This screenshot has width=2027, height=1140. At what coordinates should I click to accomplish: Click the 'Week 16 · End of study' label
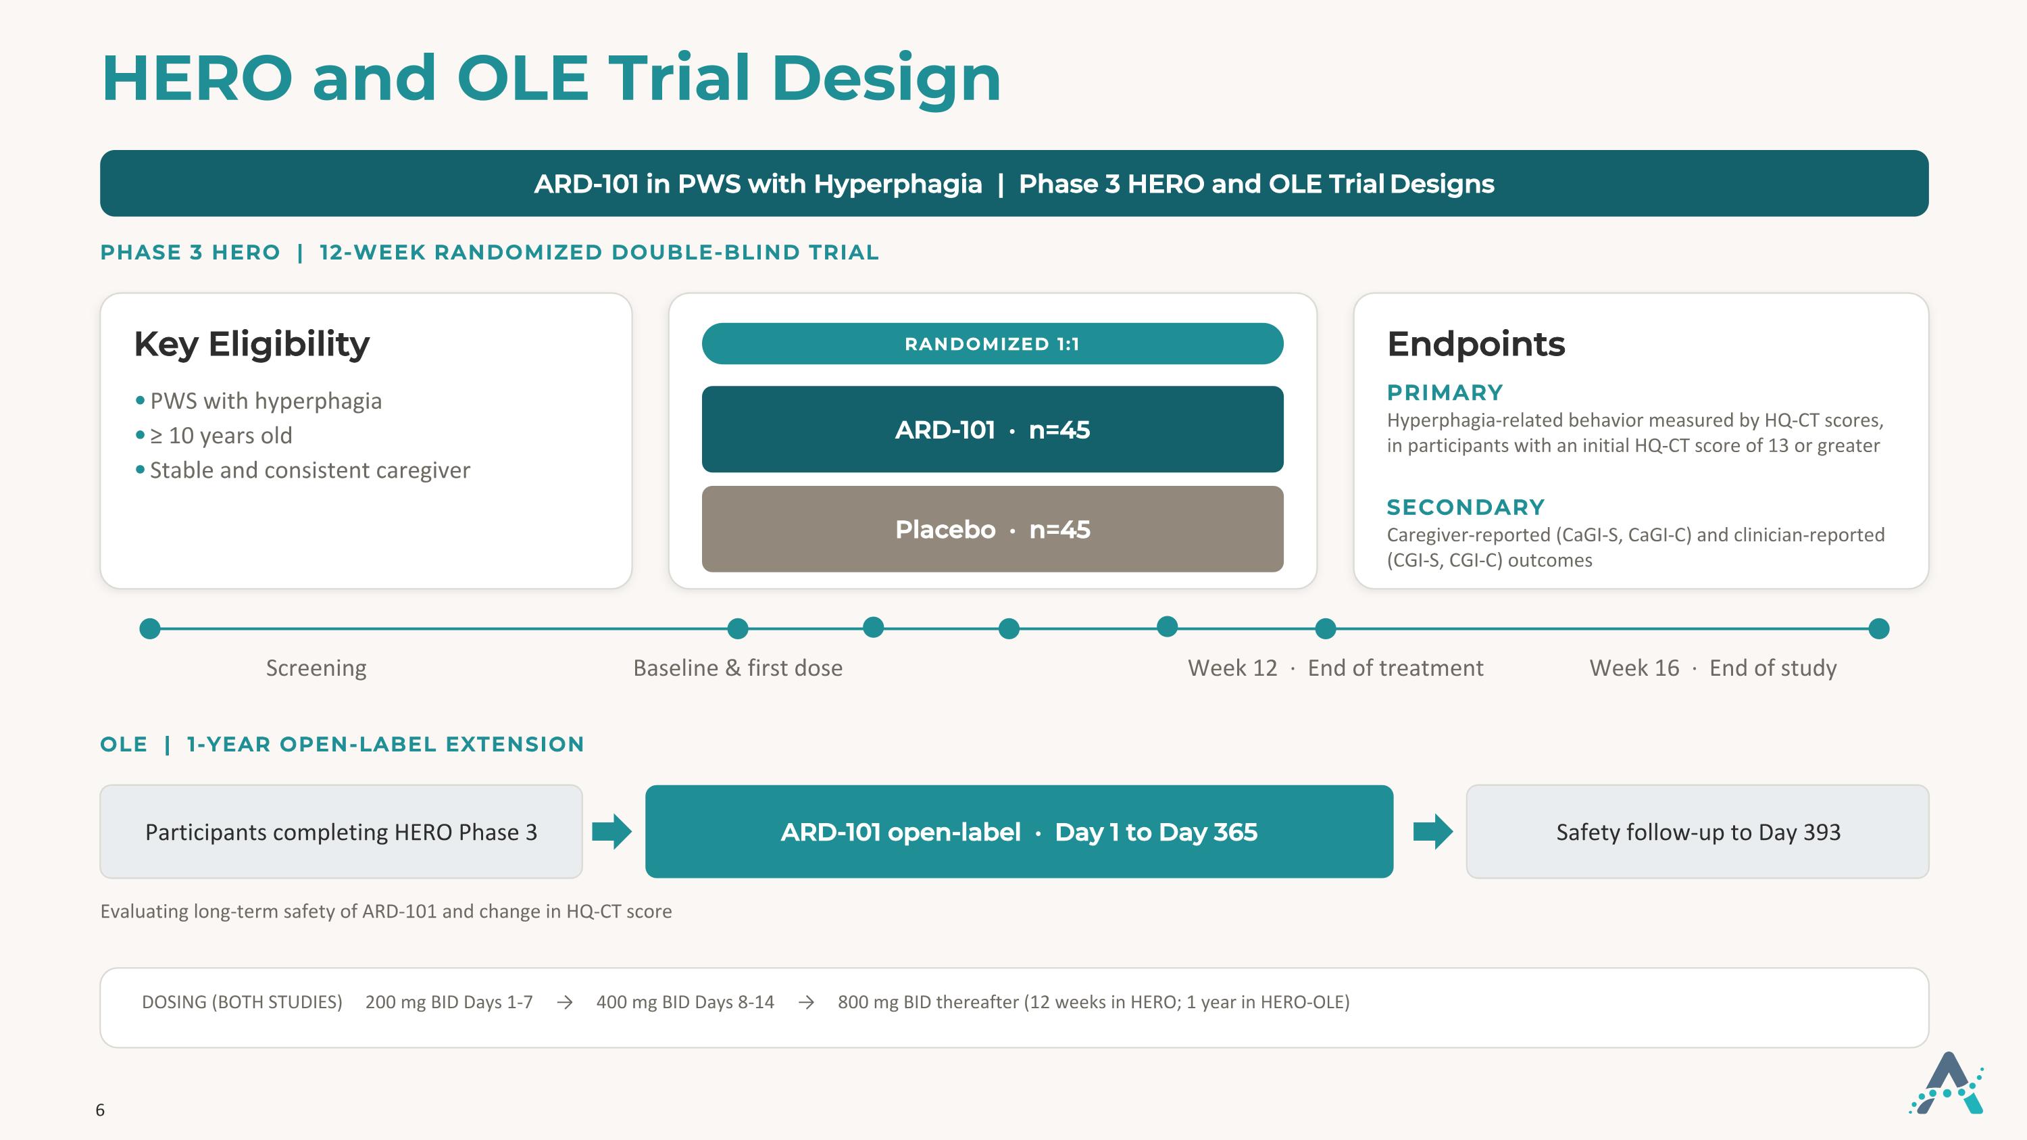click(x=1713, y=668)
